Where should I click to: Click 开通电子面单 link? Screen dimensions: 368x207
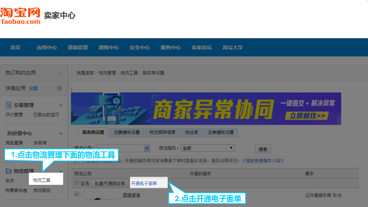point(144,184)
